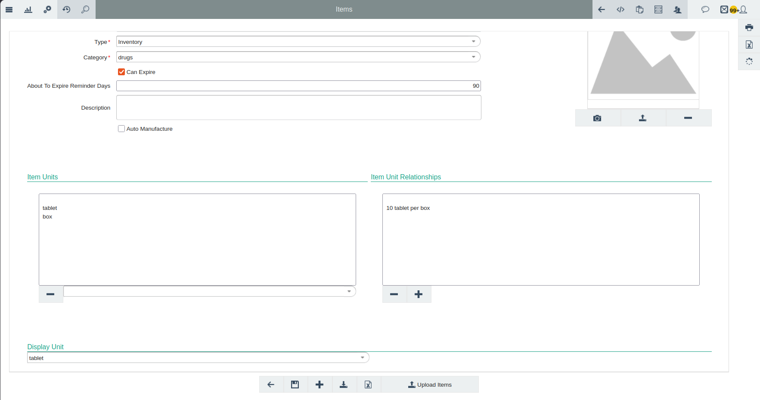The height and width of the screenshot is (400, 760).
Task: Click the clipboard copy icon in header
Action: pos(639,9)
